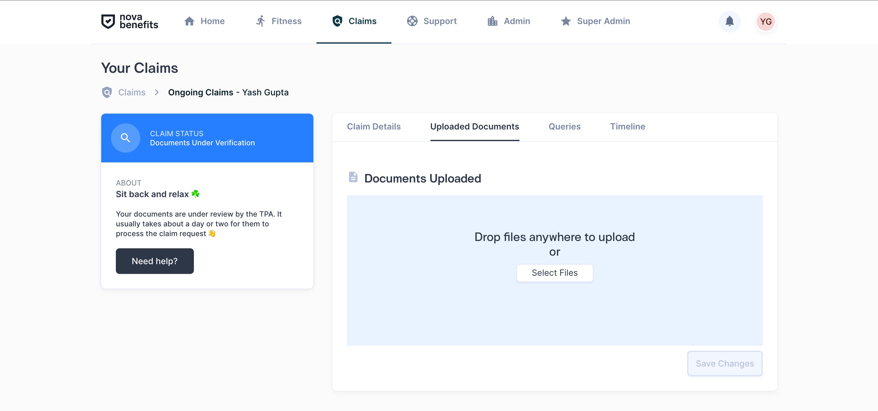Click Ongoing Claims - Yash Gupta breadcrumb

click(228, 92)
